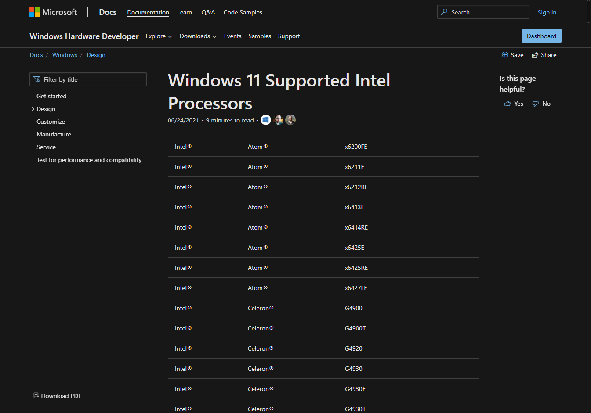The image size is (591, 413).
Task: Click the x6414RE model cell
Action: click(356, 227)
